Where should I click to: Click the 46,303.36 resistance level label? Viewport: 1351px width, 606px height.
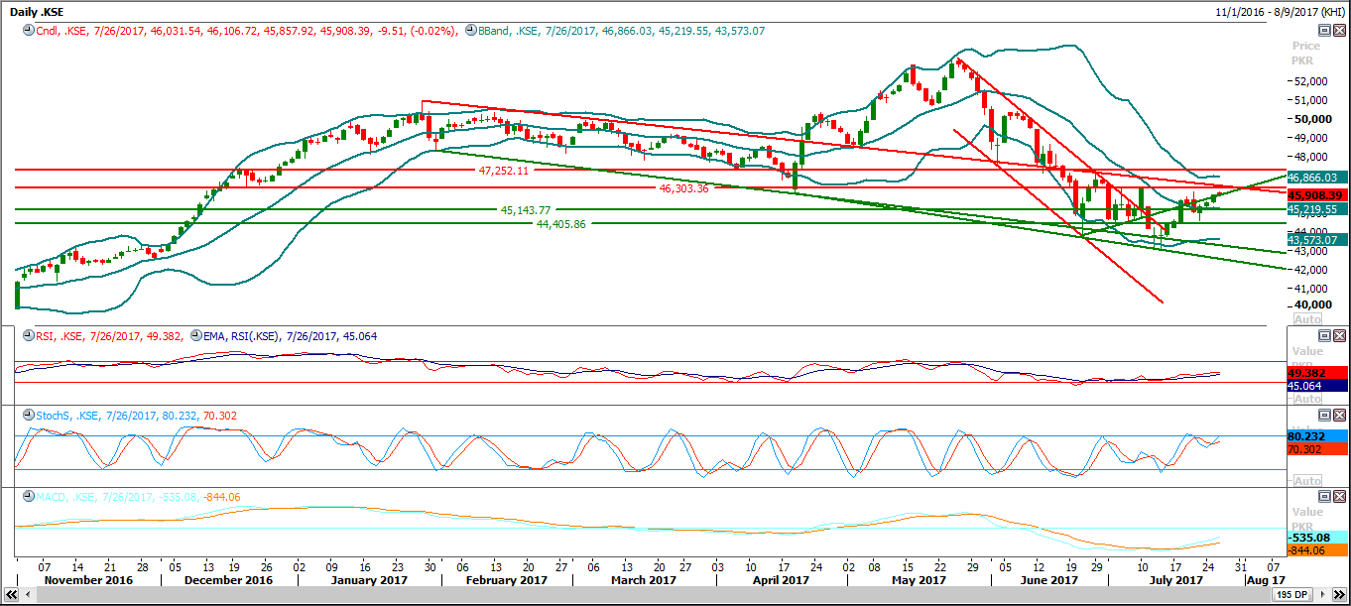pyautogui.click(x=683, y=187)
